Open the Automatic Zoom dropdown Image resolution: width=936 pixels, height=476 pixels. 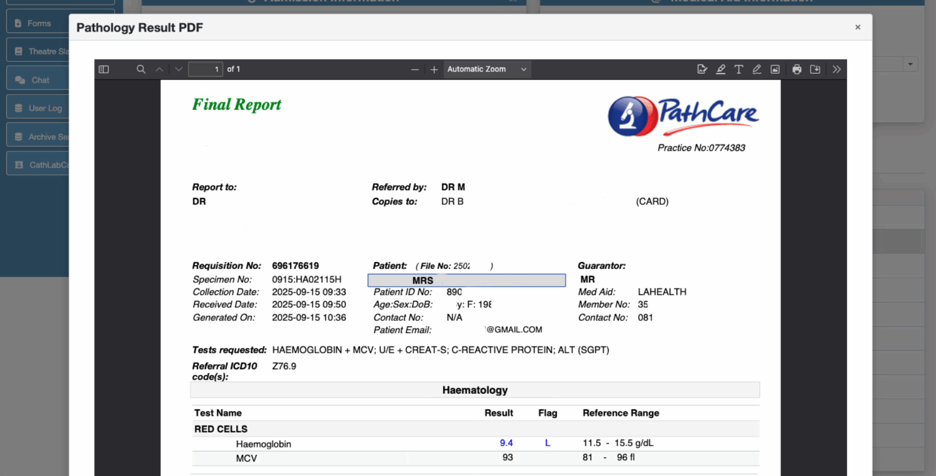pos(487,69)
